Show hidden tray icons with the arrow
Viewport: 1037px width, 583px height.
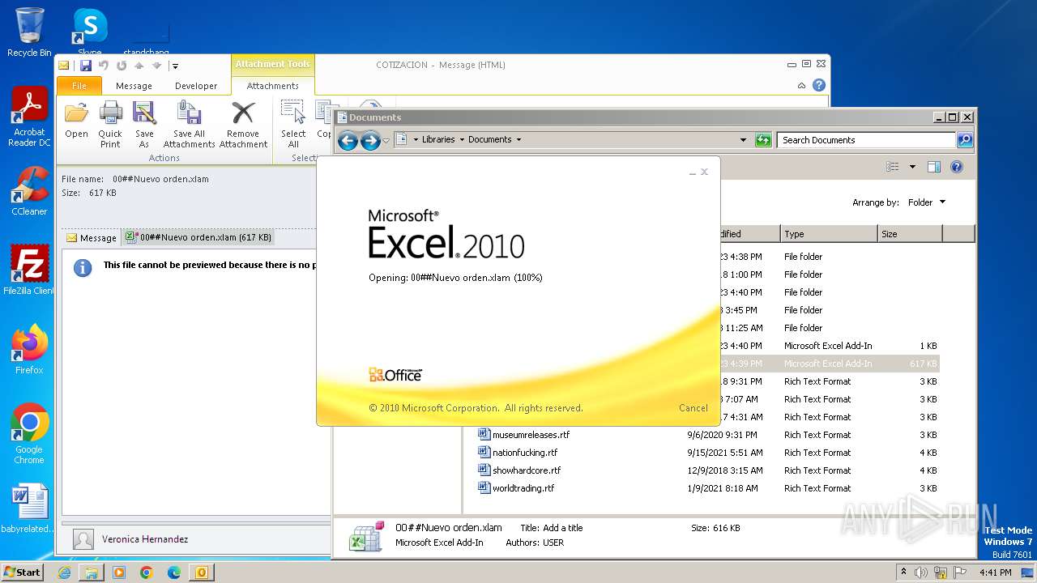pyautogui.click(x=904, y=572)
